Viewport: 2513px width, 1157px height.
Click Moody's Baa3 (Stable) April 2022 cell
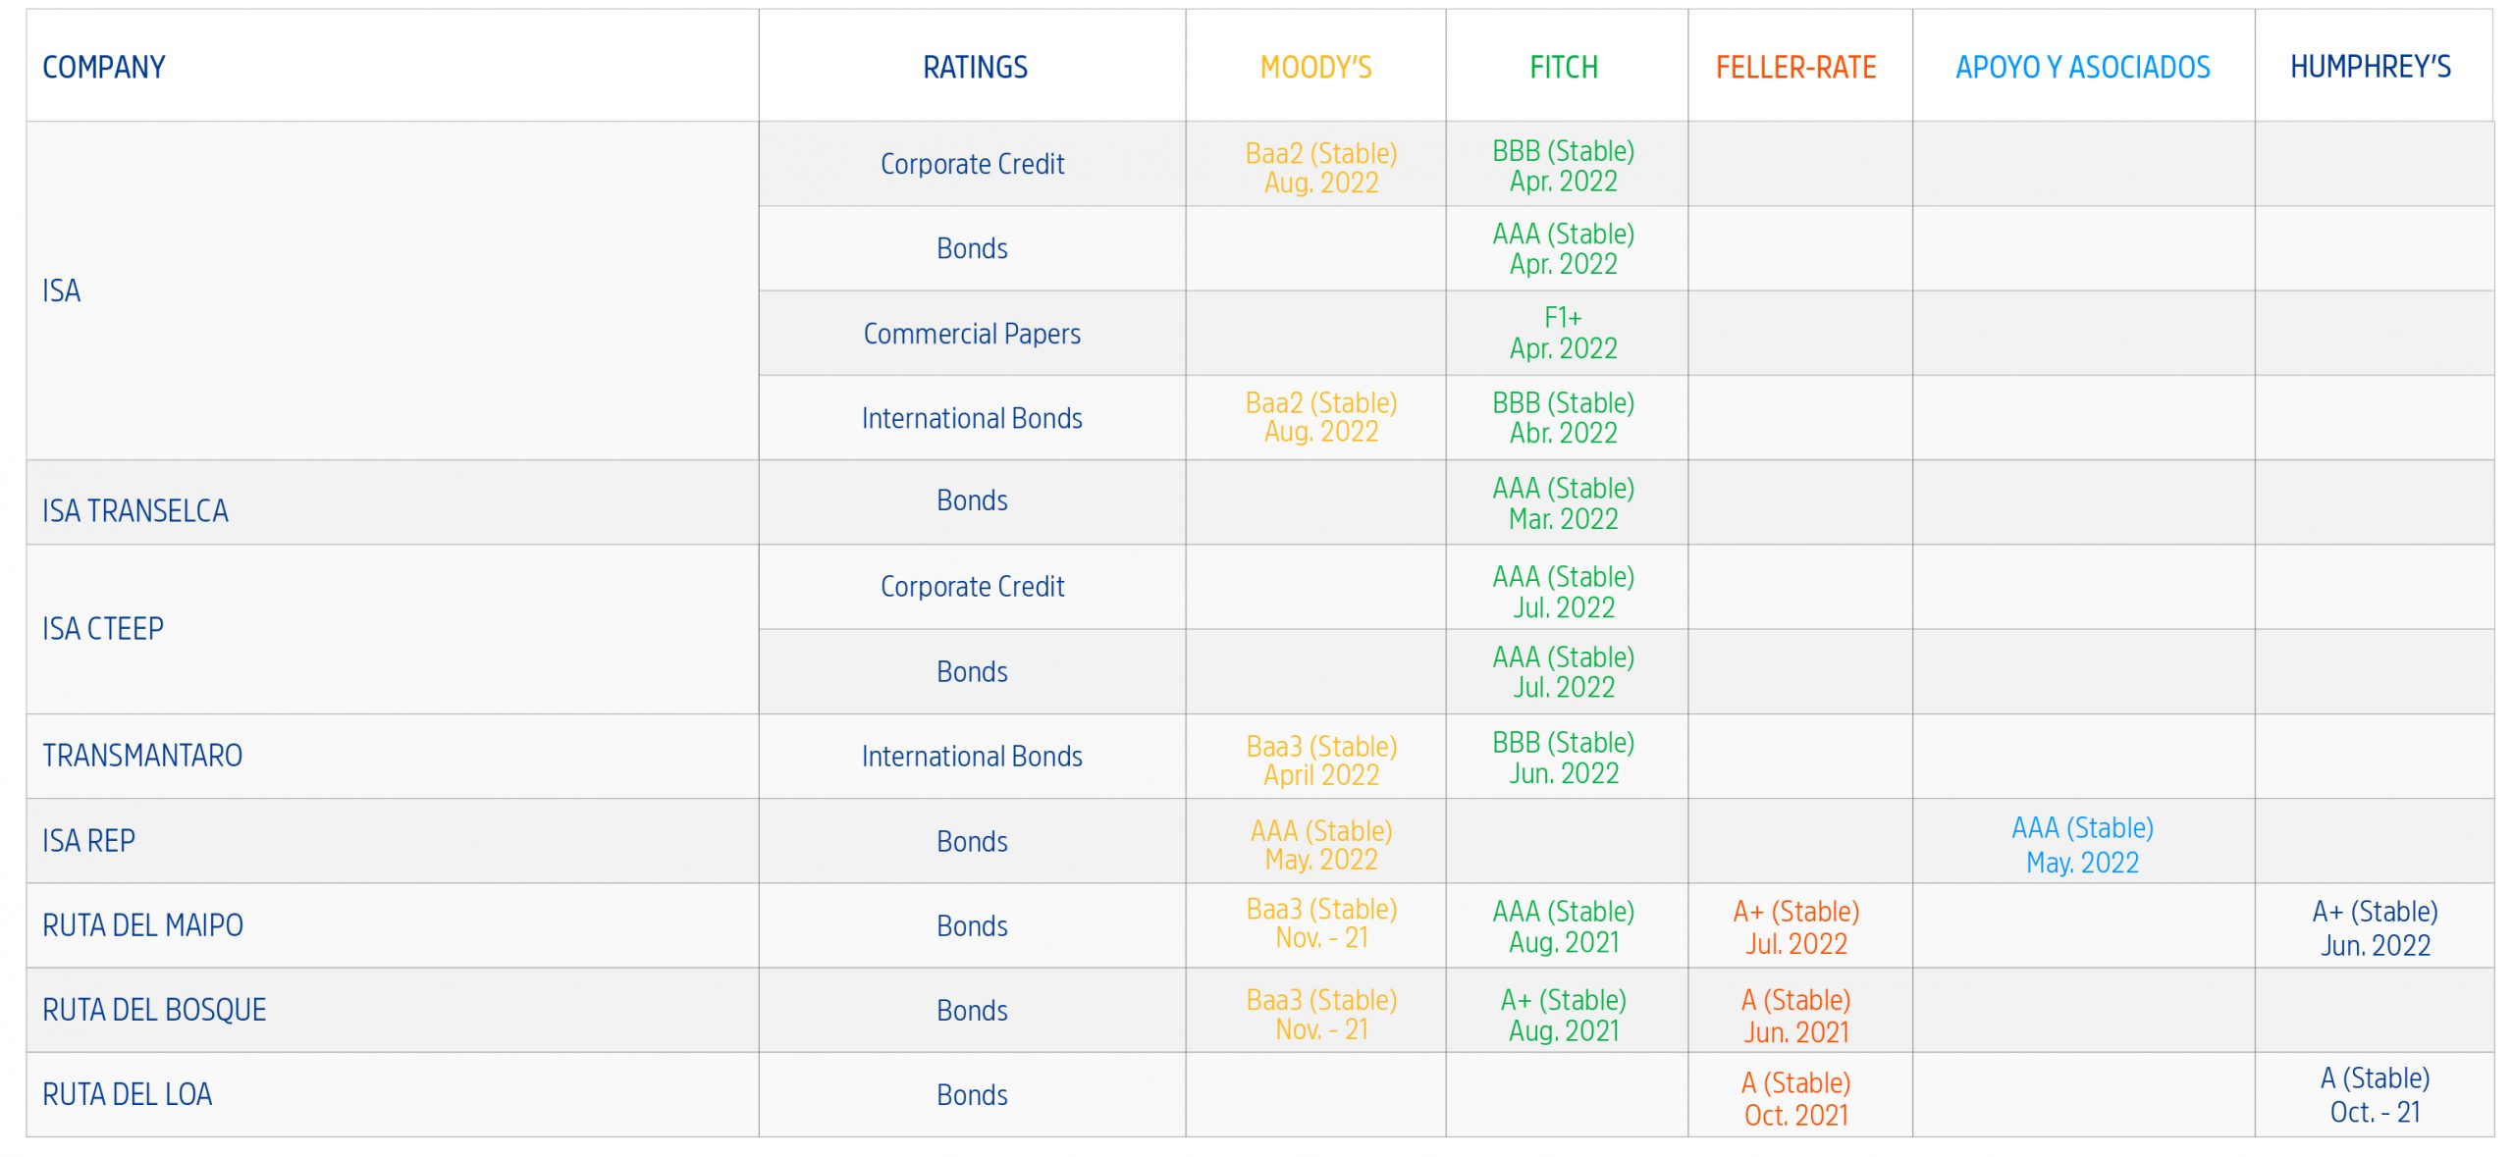pyautogui.click(x=1321, y=760)
